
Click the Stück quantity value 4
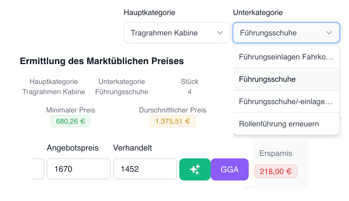pos(189,92)
